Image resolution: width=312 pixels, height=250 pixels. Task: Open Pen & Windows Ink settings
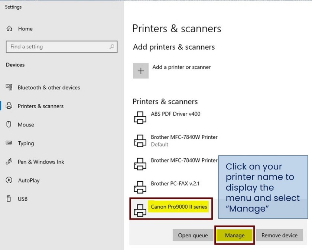[41, 162]
